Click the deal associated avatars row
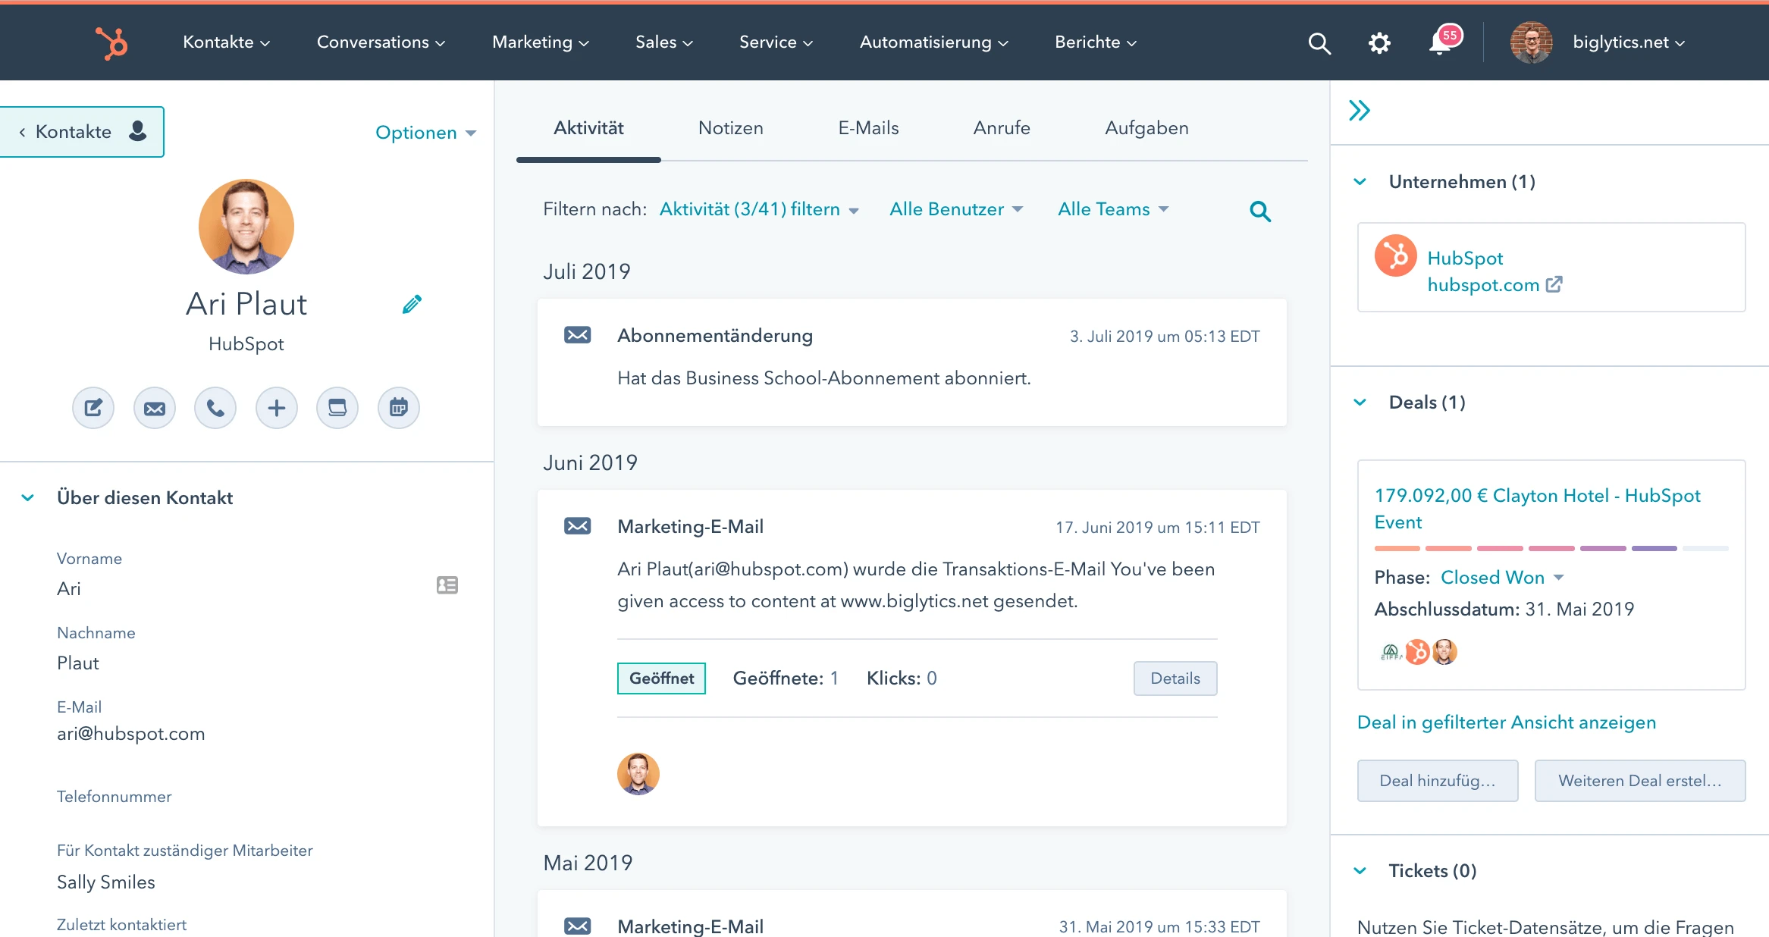This screenshot has width=1769, height=937. coord(1416,652)
